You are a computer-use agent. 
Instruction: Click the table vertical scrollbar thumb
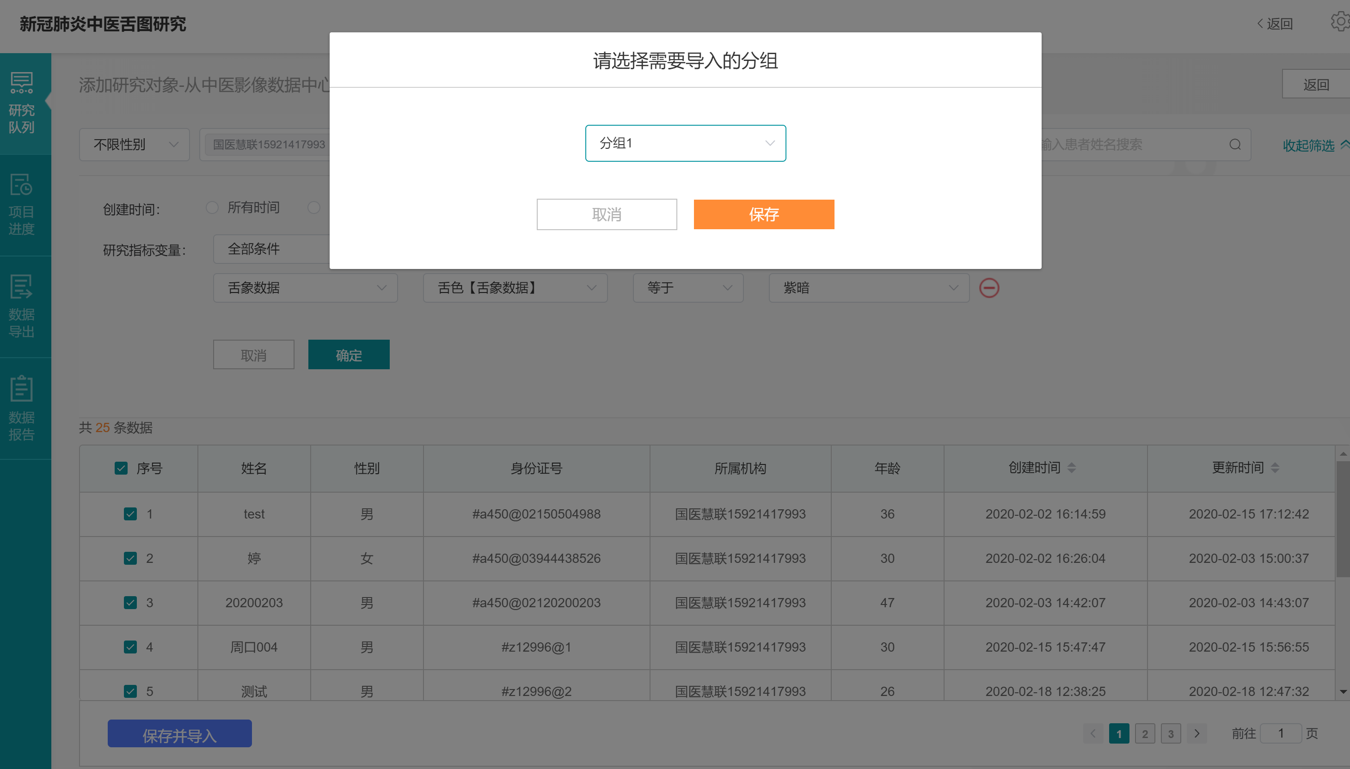coord(1342,518)
